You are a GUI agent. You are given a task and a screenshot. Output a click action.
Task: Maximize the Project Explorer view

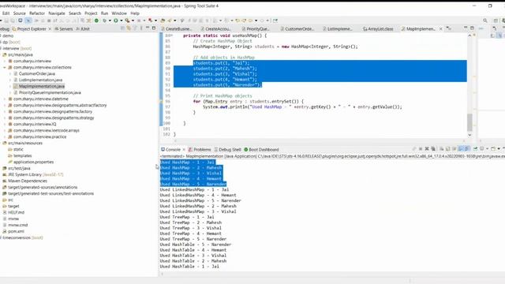[x=154, y=28]
